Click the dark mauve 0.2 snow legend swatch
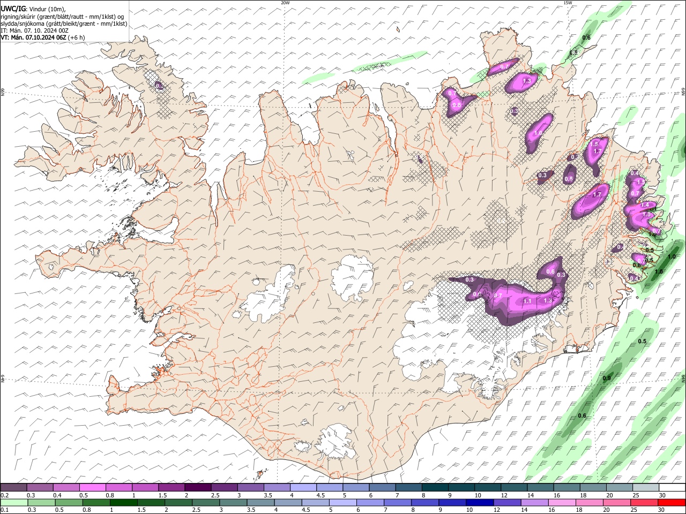The width and height of the screenshot is (686, 514). [x=14, y=488]
